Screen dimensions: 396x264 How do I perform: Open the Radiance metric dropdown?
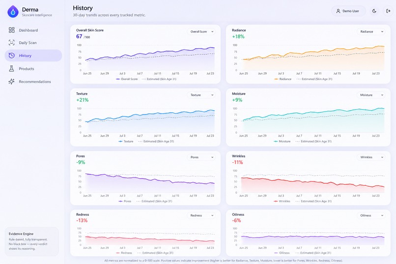pos(371,31)
